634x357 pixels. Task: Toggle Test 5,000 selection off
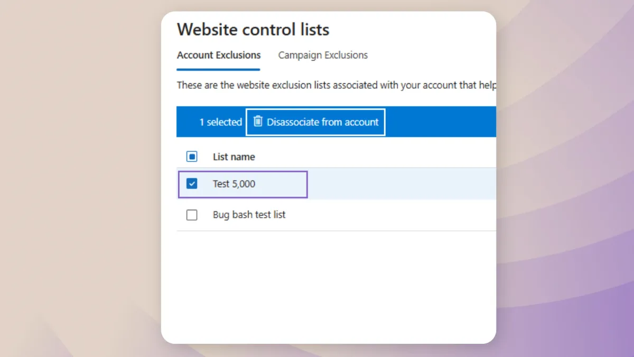click(x=192, y=184)
